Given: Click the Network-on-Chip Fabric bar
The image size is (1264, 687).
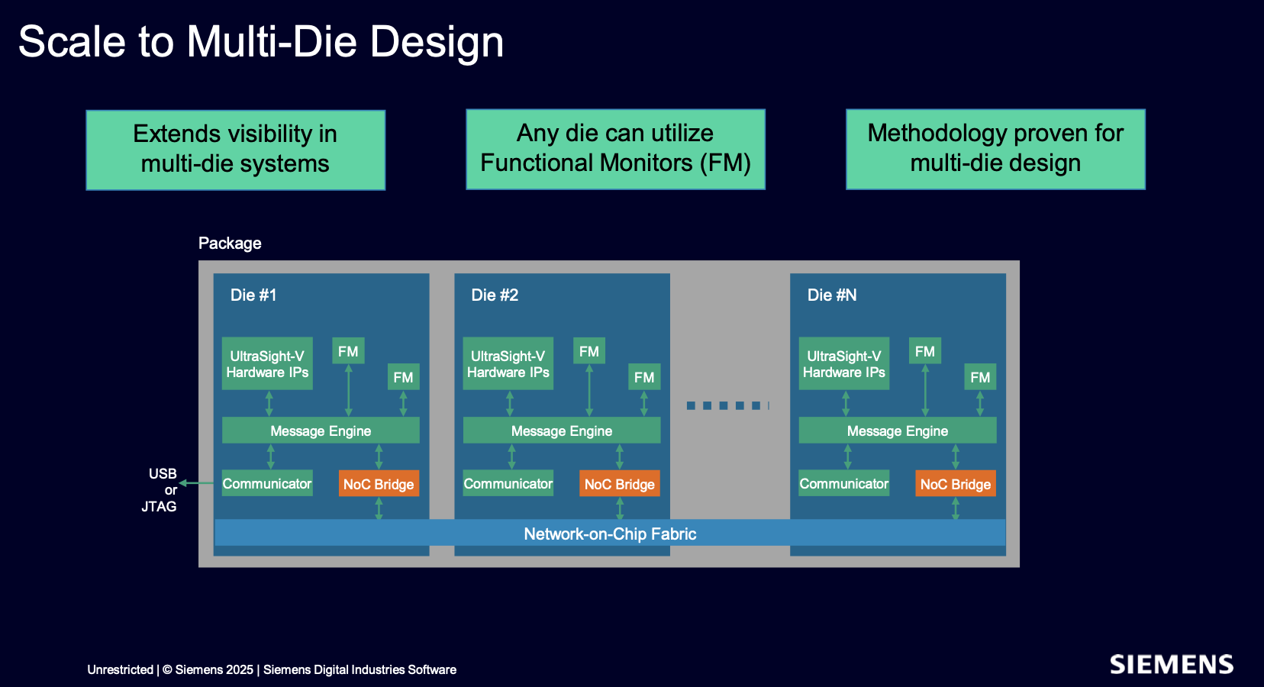Looking at the screenshot, I should (610, 533).
